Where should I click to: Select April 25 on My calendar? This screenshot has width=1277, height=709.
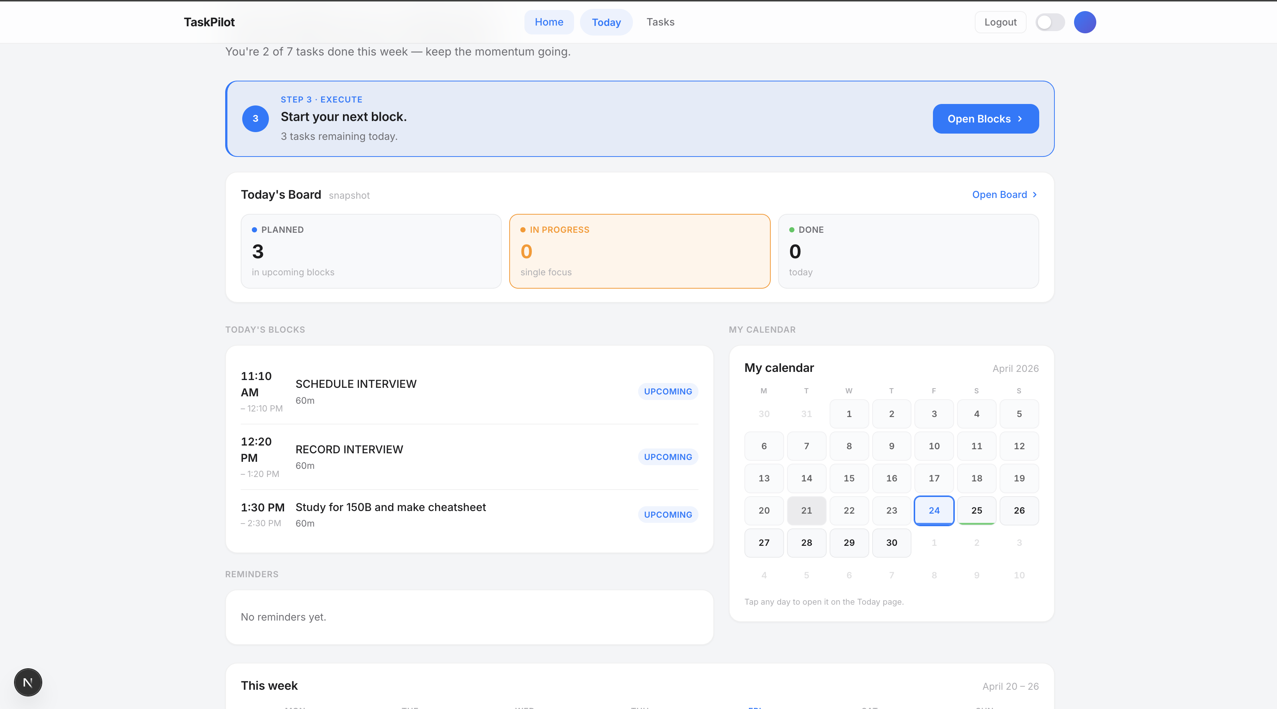pyautogui.click(x=977, y=510)
